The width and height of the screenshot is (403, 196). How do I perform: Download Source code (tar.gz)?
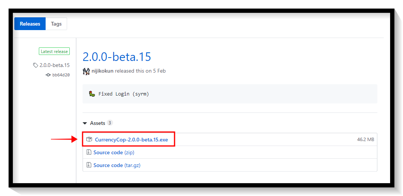click(117, 165)
